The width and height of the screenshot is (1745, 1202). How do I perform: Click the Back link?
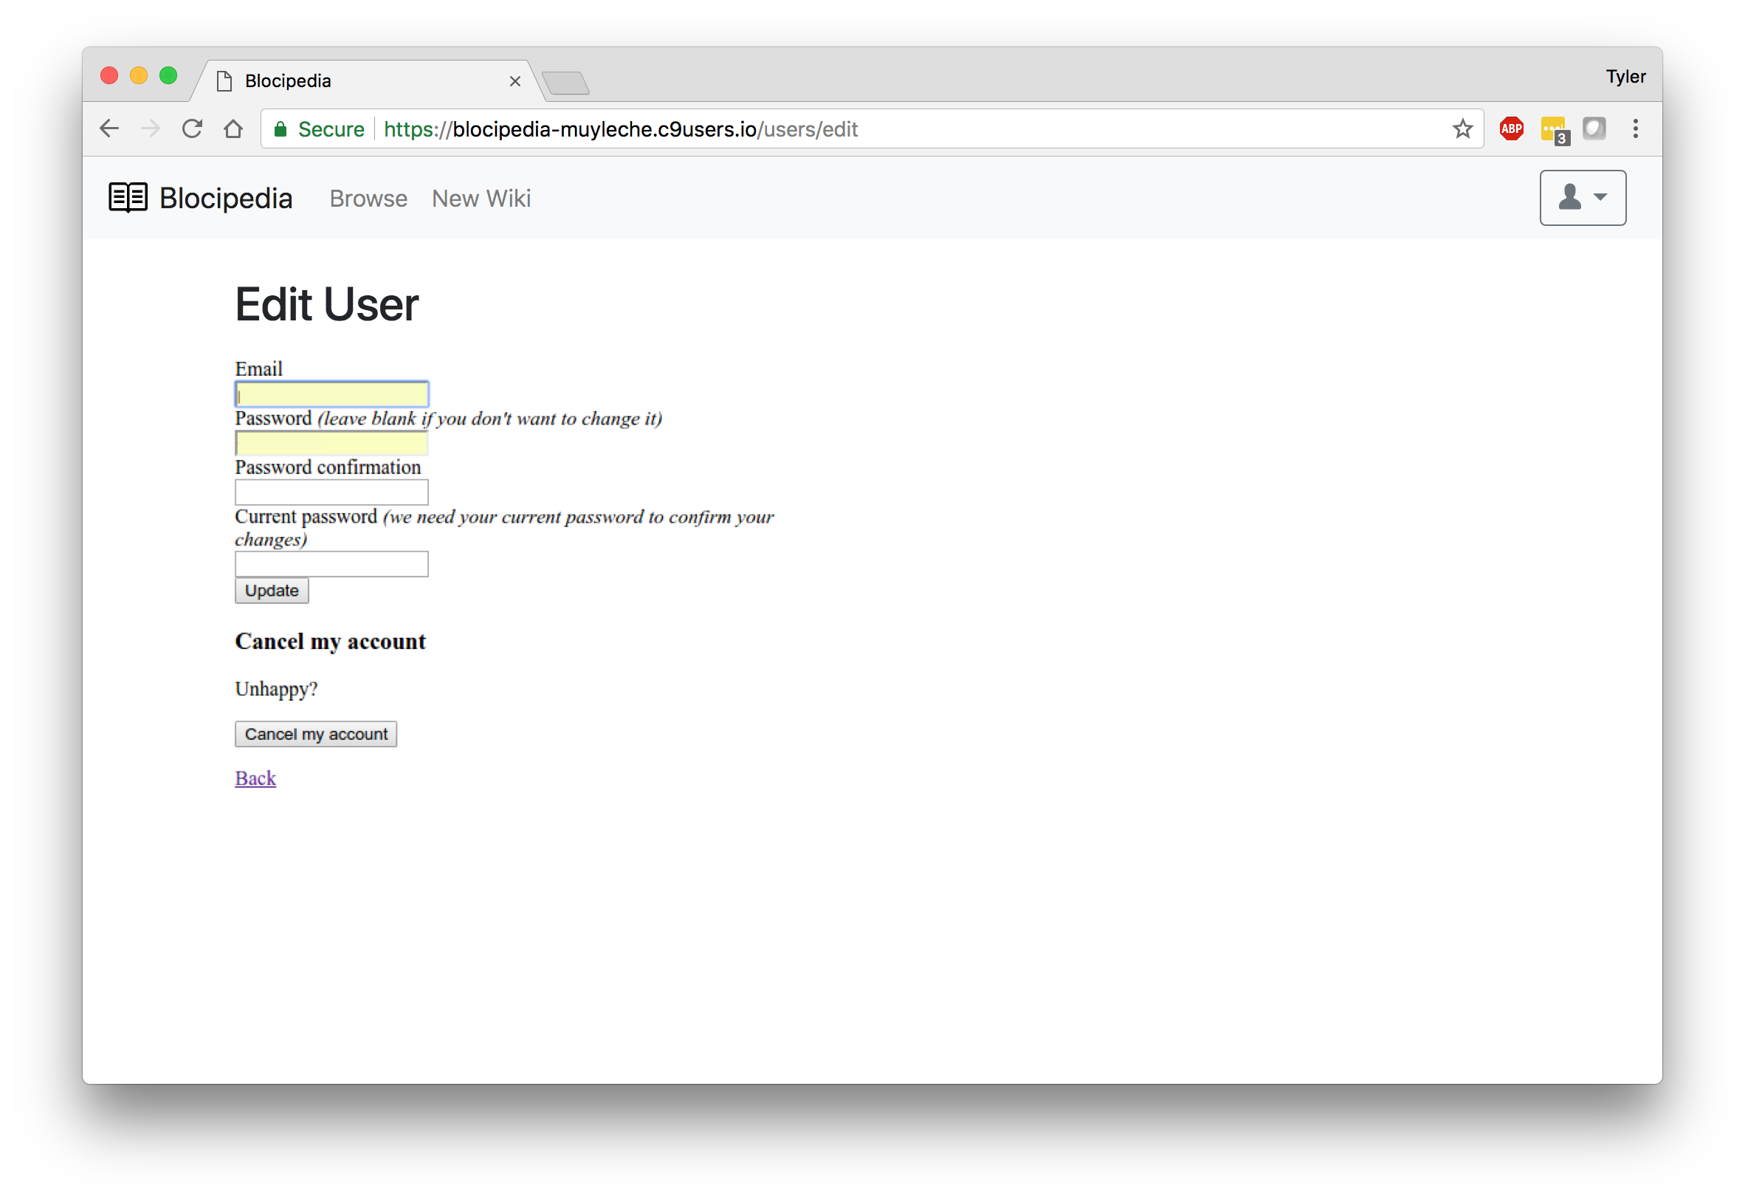coord(255,777)
